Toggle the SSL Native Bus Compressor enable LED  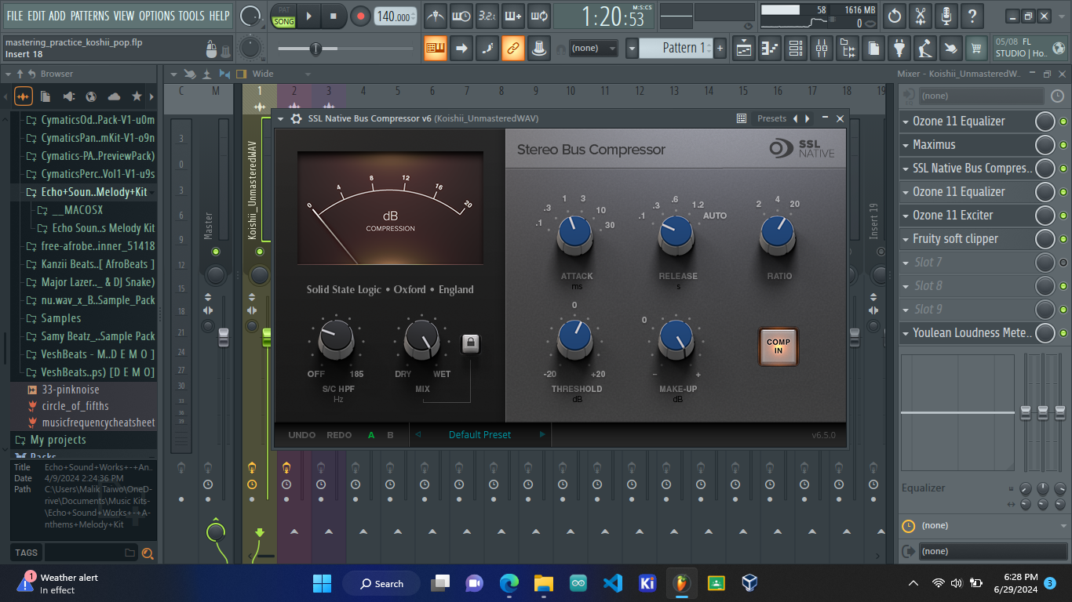[1063, 169]
